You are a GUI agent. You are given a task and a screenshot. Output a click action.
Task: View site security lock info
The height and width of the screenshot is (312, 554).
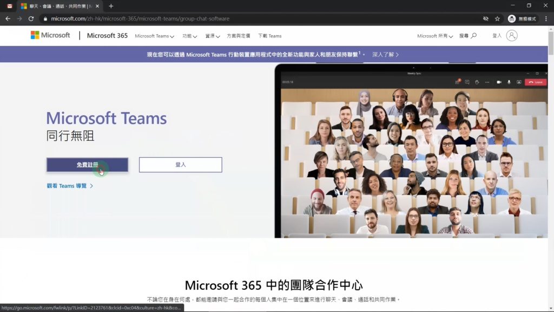pos(45,19)
